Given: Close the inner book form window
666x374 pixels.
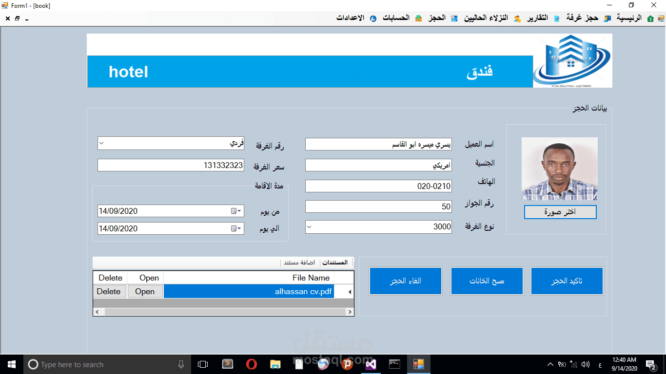Looking at the screenshot, I should [8, 19].
